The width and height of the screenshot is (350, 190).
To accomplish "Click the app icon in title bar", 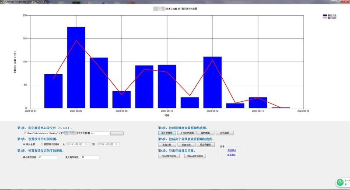I will click(2, 2).
